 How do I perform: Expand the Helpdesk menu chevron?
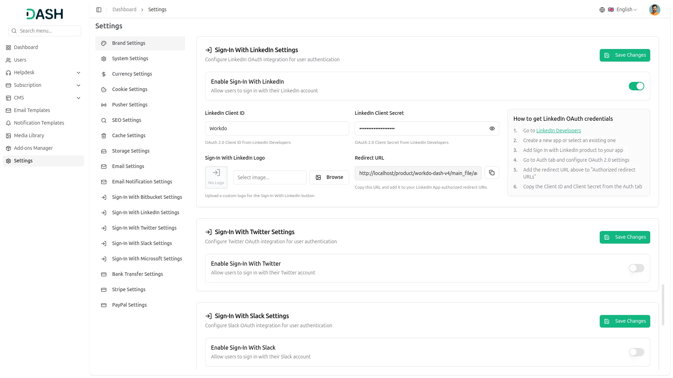pyautogui.click(x=79, y=73)
